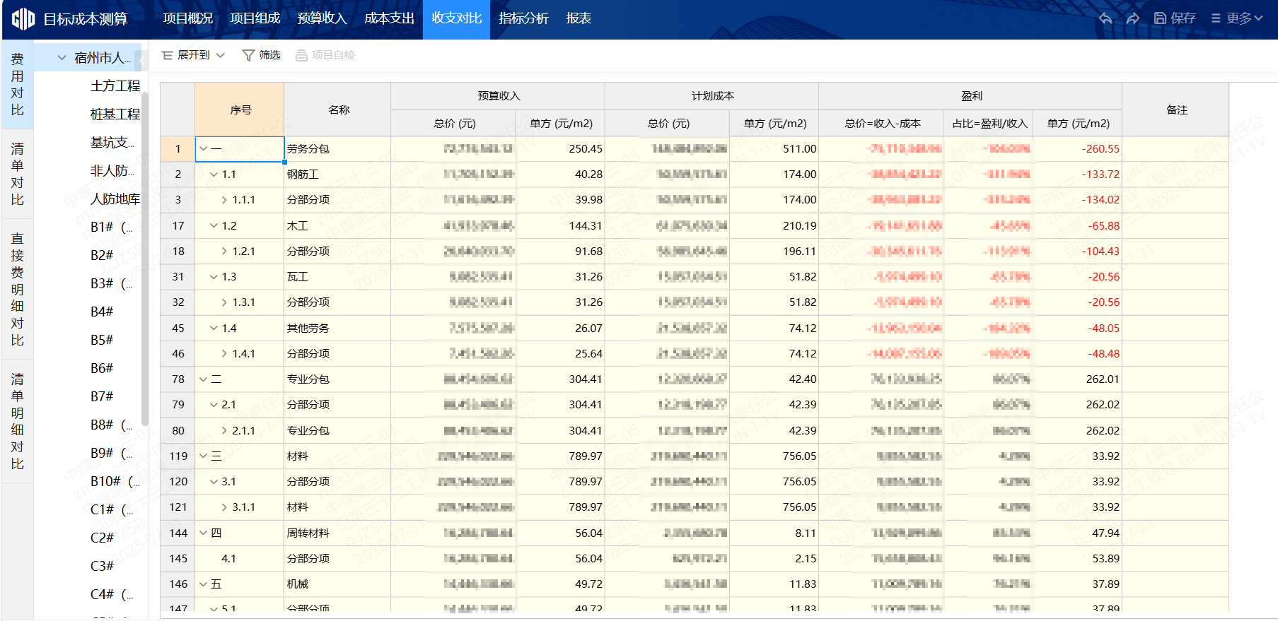The image size is (1278, 621).
Task: Open the 成本支出 tab
Action: [389, 18]
